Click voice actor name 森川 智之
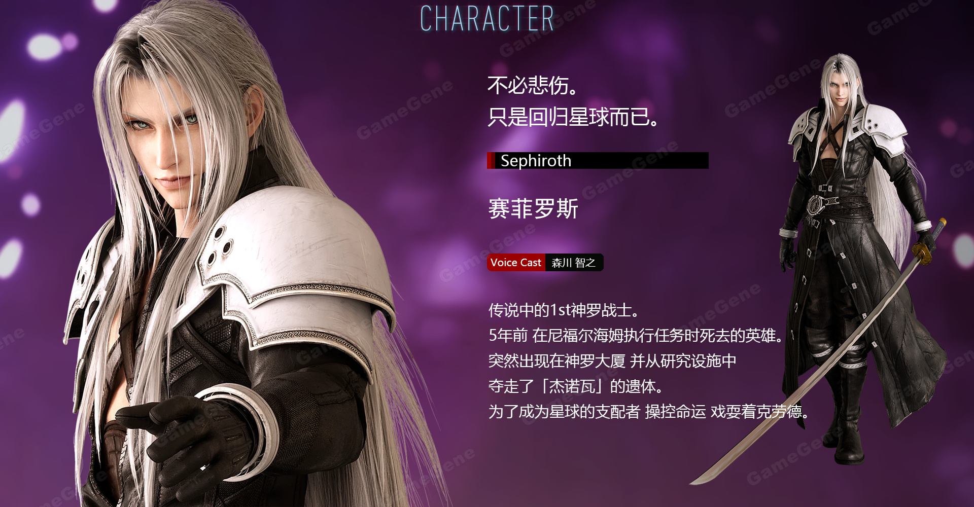974x507 pixels. coord(574,263)
